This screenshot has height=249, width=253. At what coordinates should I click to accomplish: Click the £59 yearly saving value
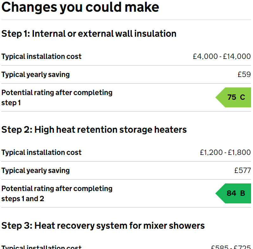[x=244, y=75]
